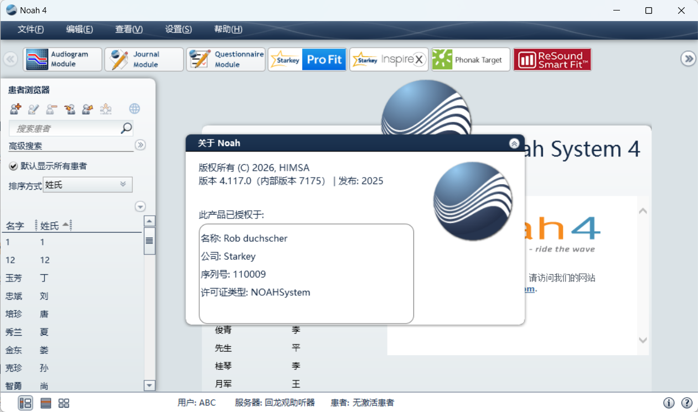Viewport: 698px width, 412px height.
Task: Click welcome panel scrollbar down arrow
Action: click(643, 340)
